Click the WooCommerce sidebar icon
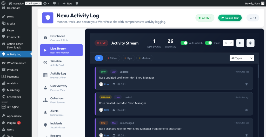The height and width of the screenshot is (137, 266). pos(3,63)
